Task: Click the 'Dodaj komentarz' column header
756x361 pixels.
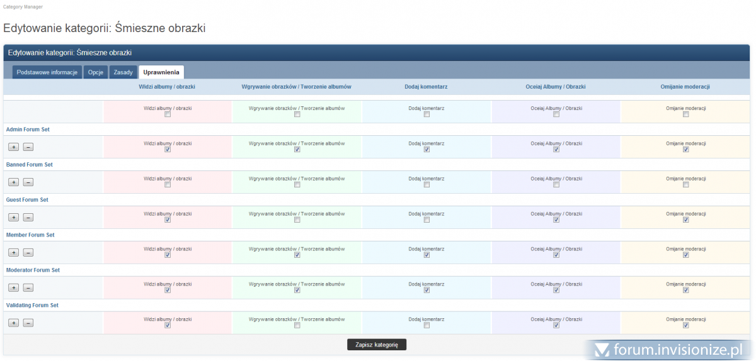Action: coord(426,87)
